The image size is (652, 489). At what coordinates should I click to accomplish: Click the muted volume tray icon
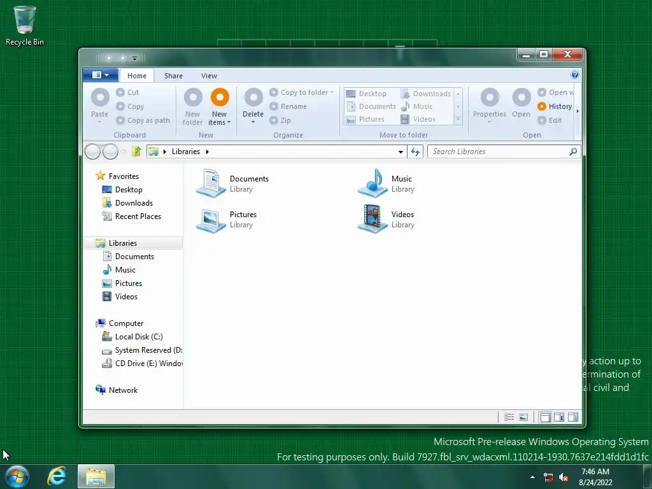point(564,478)
